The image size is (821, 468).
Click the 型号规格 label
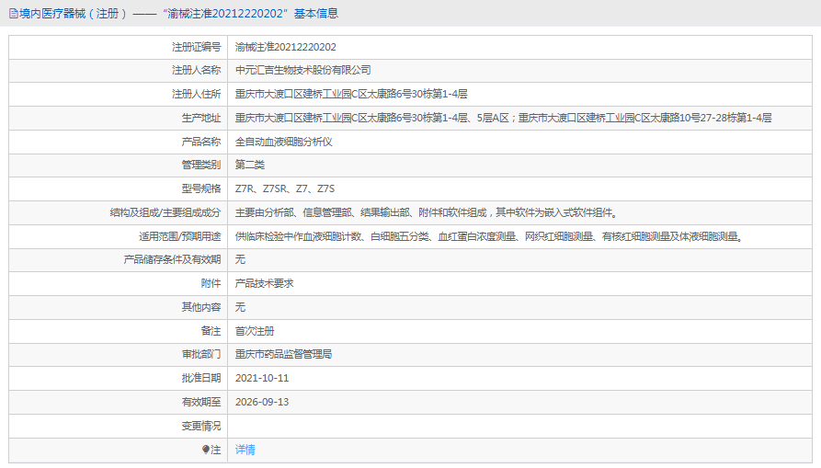tap(201, 188)
